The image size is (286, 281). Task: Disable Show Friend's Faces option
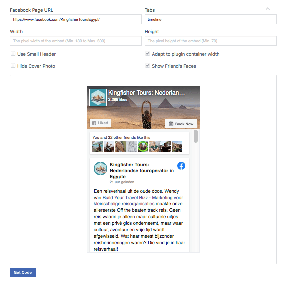[147, 66]
